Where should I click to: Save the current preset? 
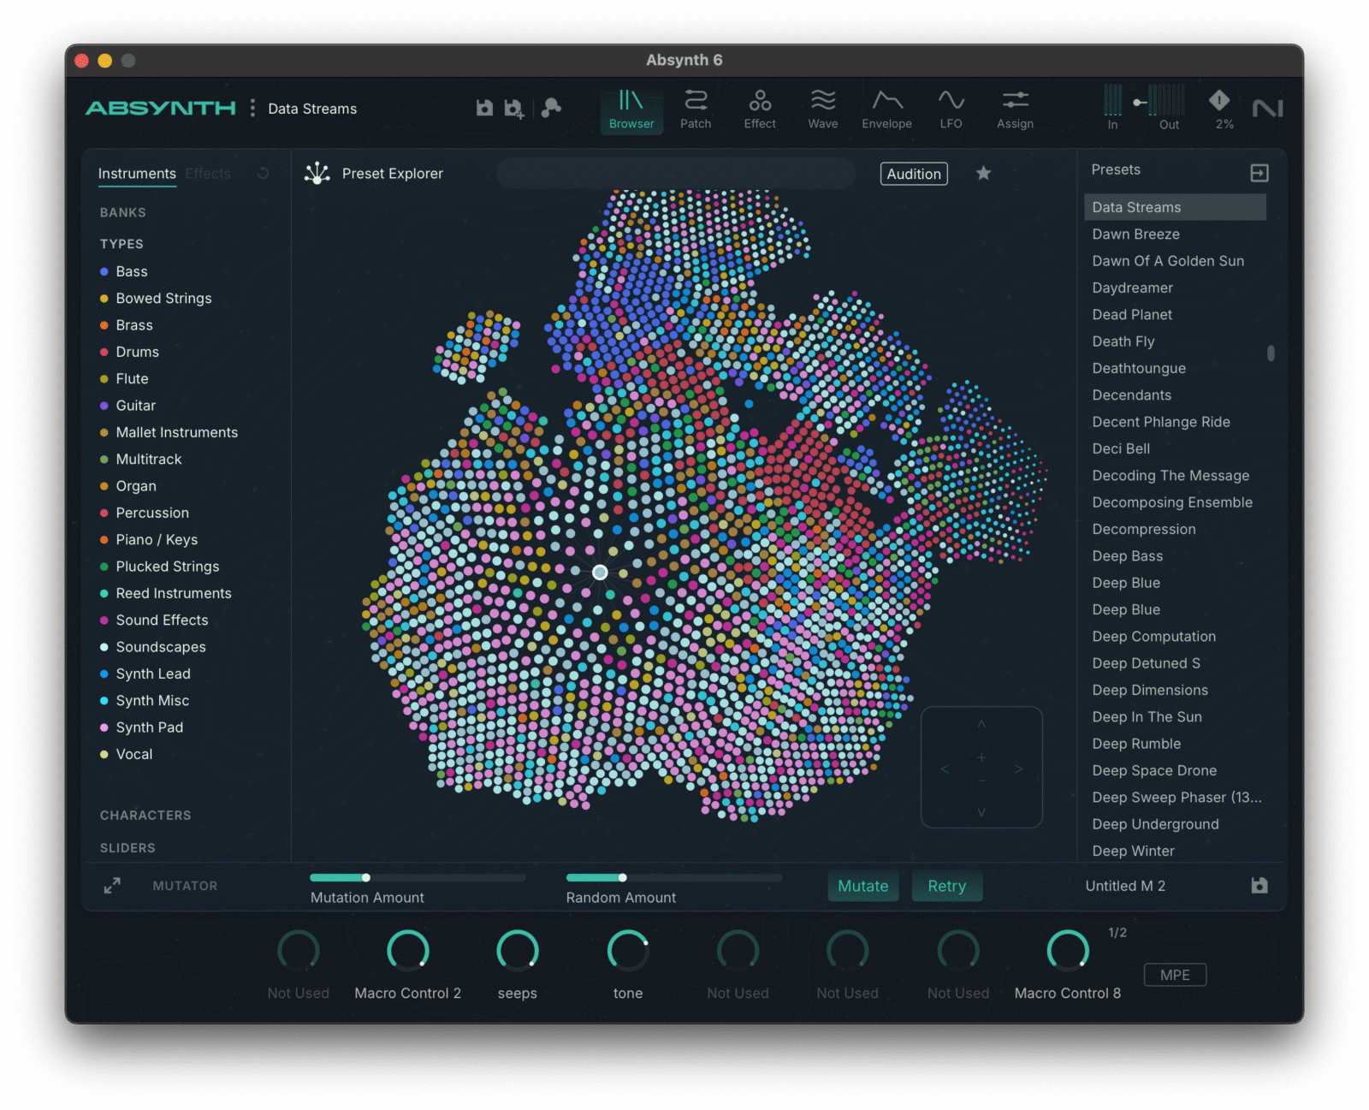tap(484, 108)
